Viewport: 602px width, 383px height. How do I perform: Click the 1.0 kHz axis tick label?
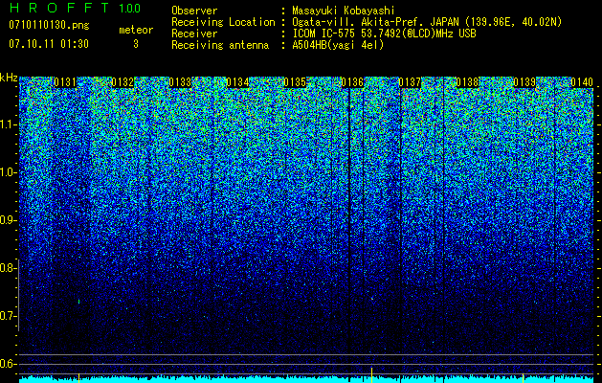[8, 172]
